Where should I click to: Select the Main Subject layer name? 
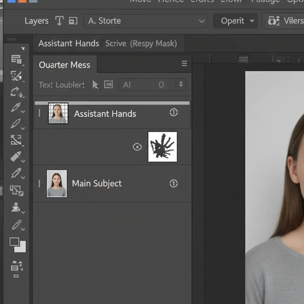pyautogui.click(x=97, y=183)
